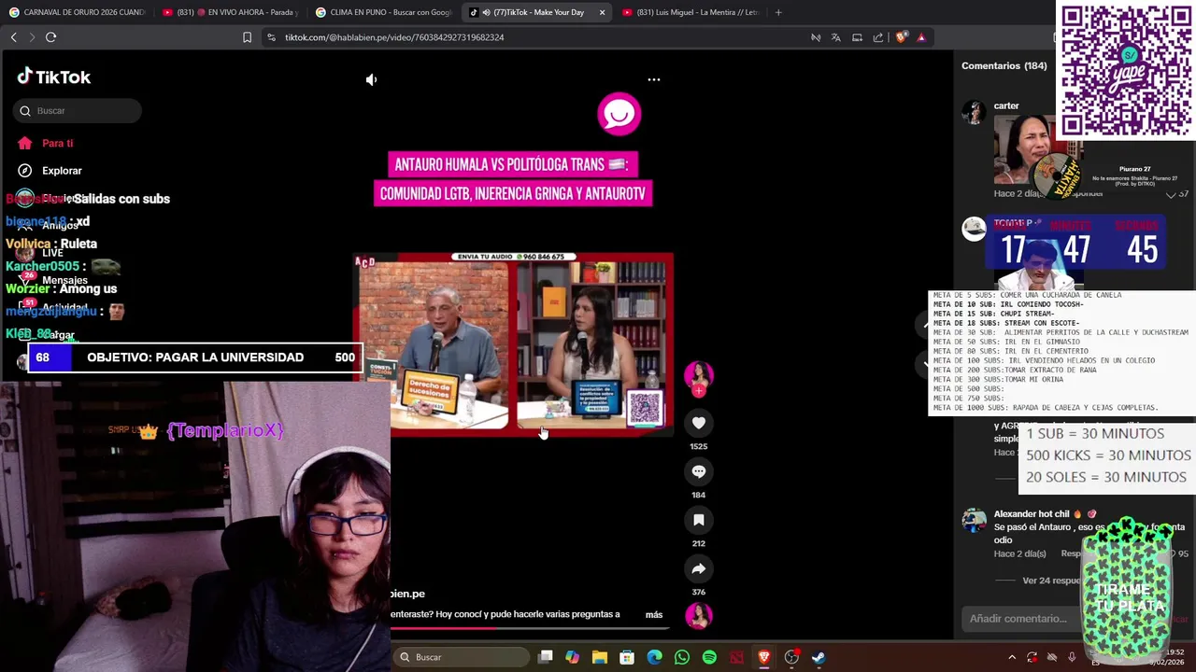Follow the creator via the profile avatar
Image resolution: width=1196 pixels, height=672 pixels.
click(699, 376)
